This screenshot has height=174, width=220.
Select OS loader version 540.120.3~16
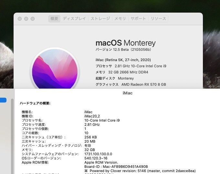click(x=96, y=158)
